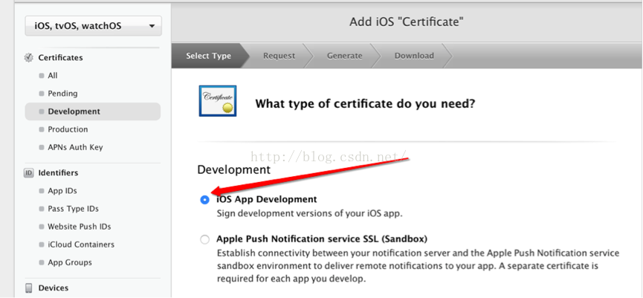Screen dimensions: 643x298
Task: Open Pass Type IDs list
Action: pyautogui.click(x=73, y=209)
